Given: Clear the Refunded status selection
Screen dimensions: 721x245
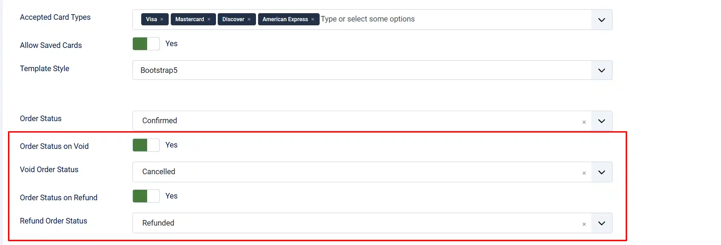Looking at the screenshot, I should [584, 224].
